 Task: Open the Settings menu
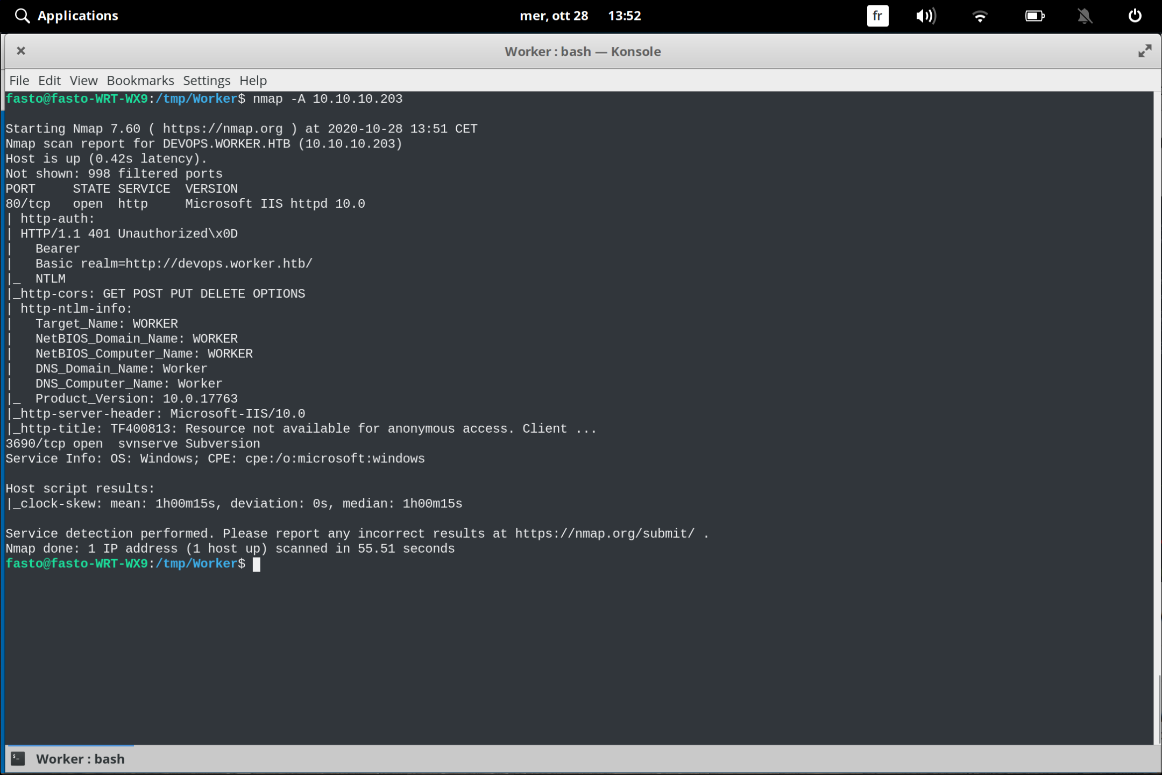tap(206, 80)
